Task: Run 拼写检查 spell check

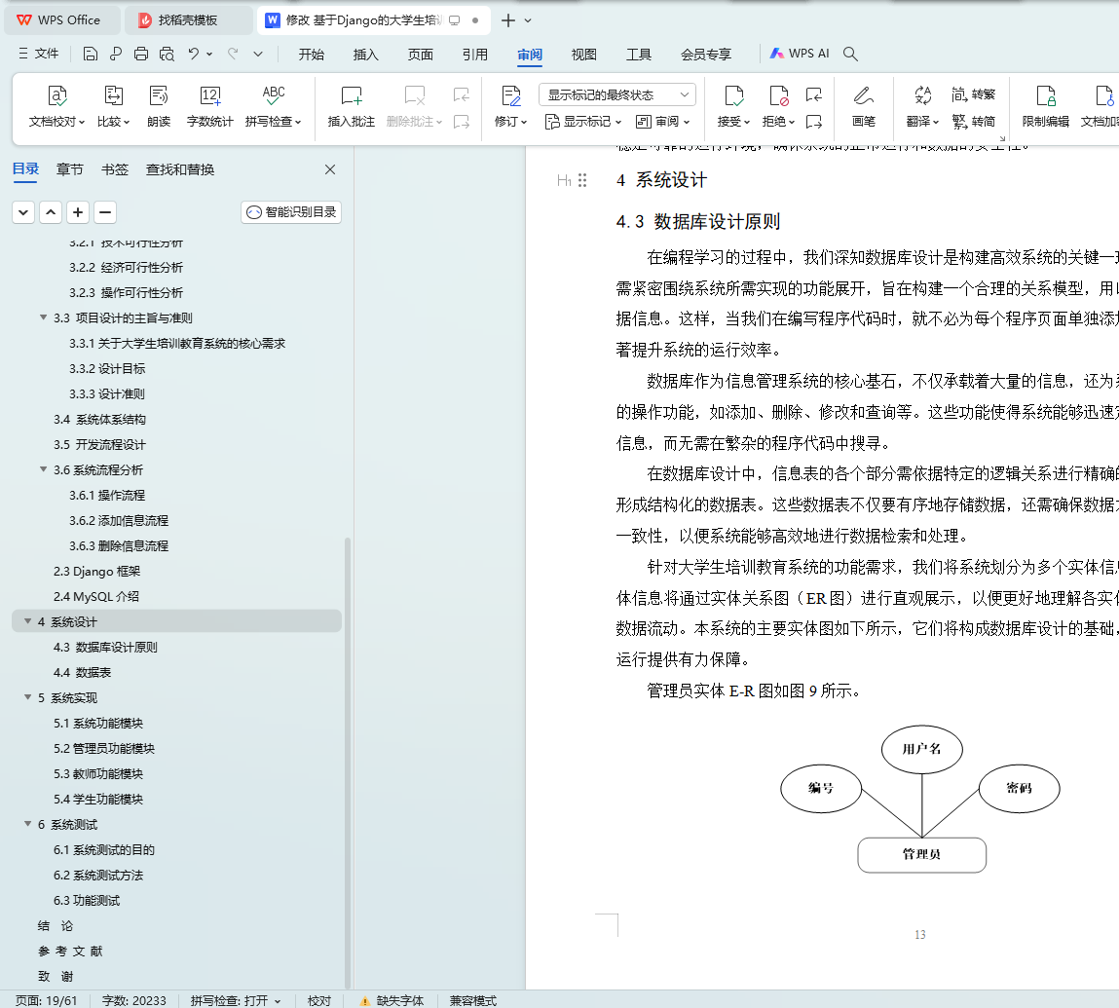Action: coord(274,105)
